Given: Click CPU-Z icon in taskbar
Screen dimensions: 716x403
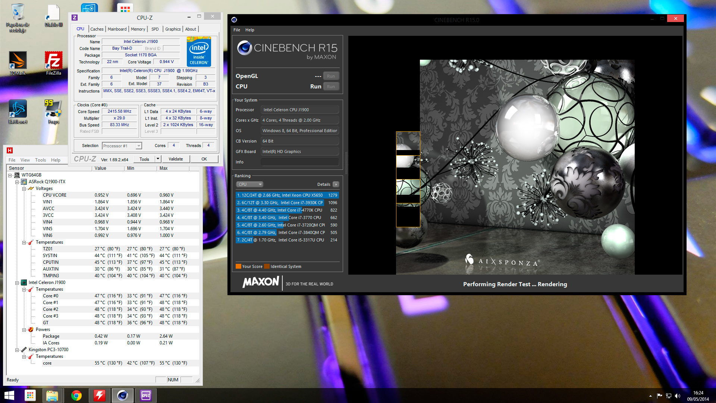Looking at the screenshot, I should pyautogui.click(x=146, y=396).
